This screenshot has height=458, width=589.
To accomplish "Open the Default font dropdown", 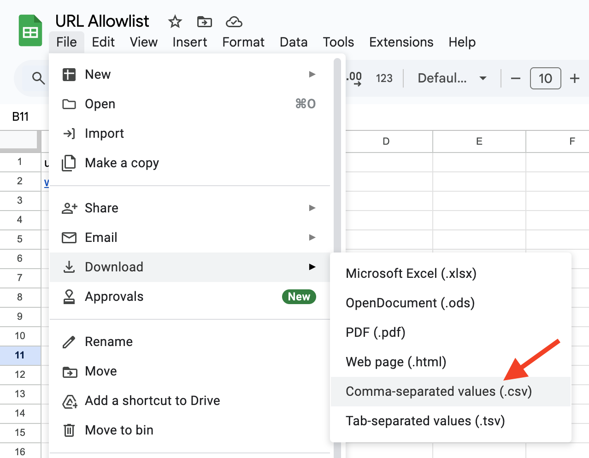I will (452, 78).
